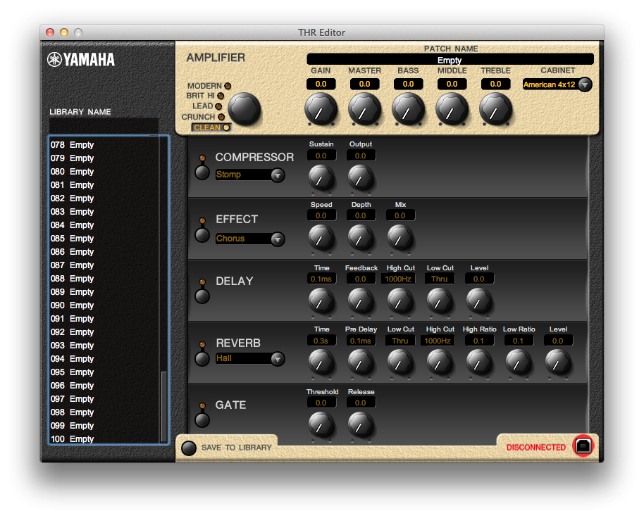Screen dimensions: 644x518
Task: Open the Cabinet American 4x12 dropdown
Action: tap(557, 84)
